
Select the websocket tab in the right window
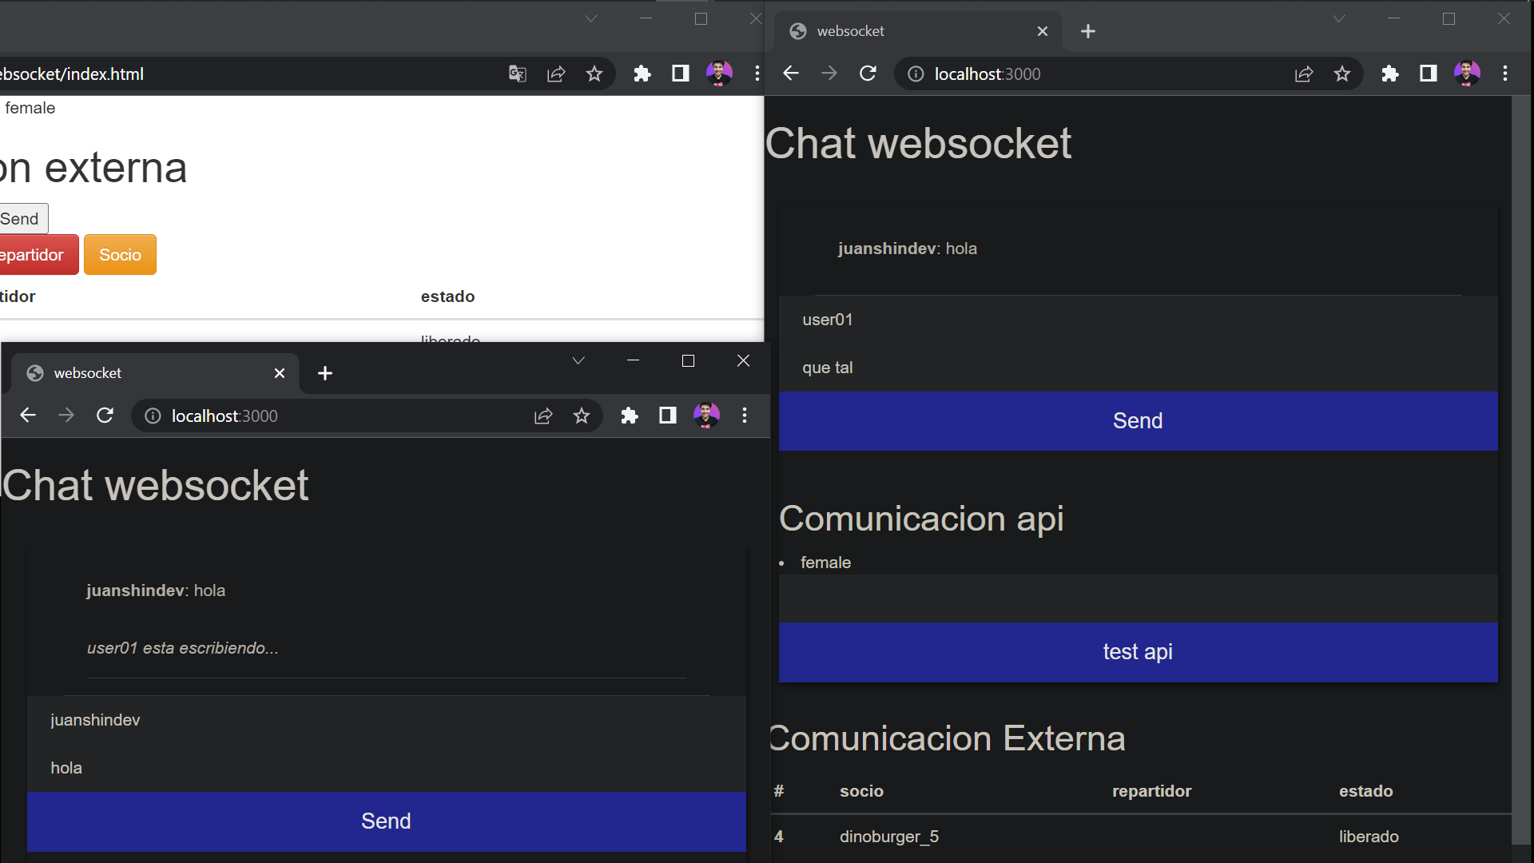tap(917, 31)
